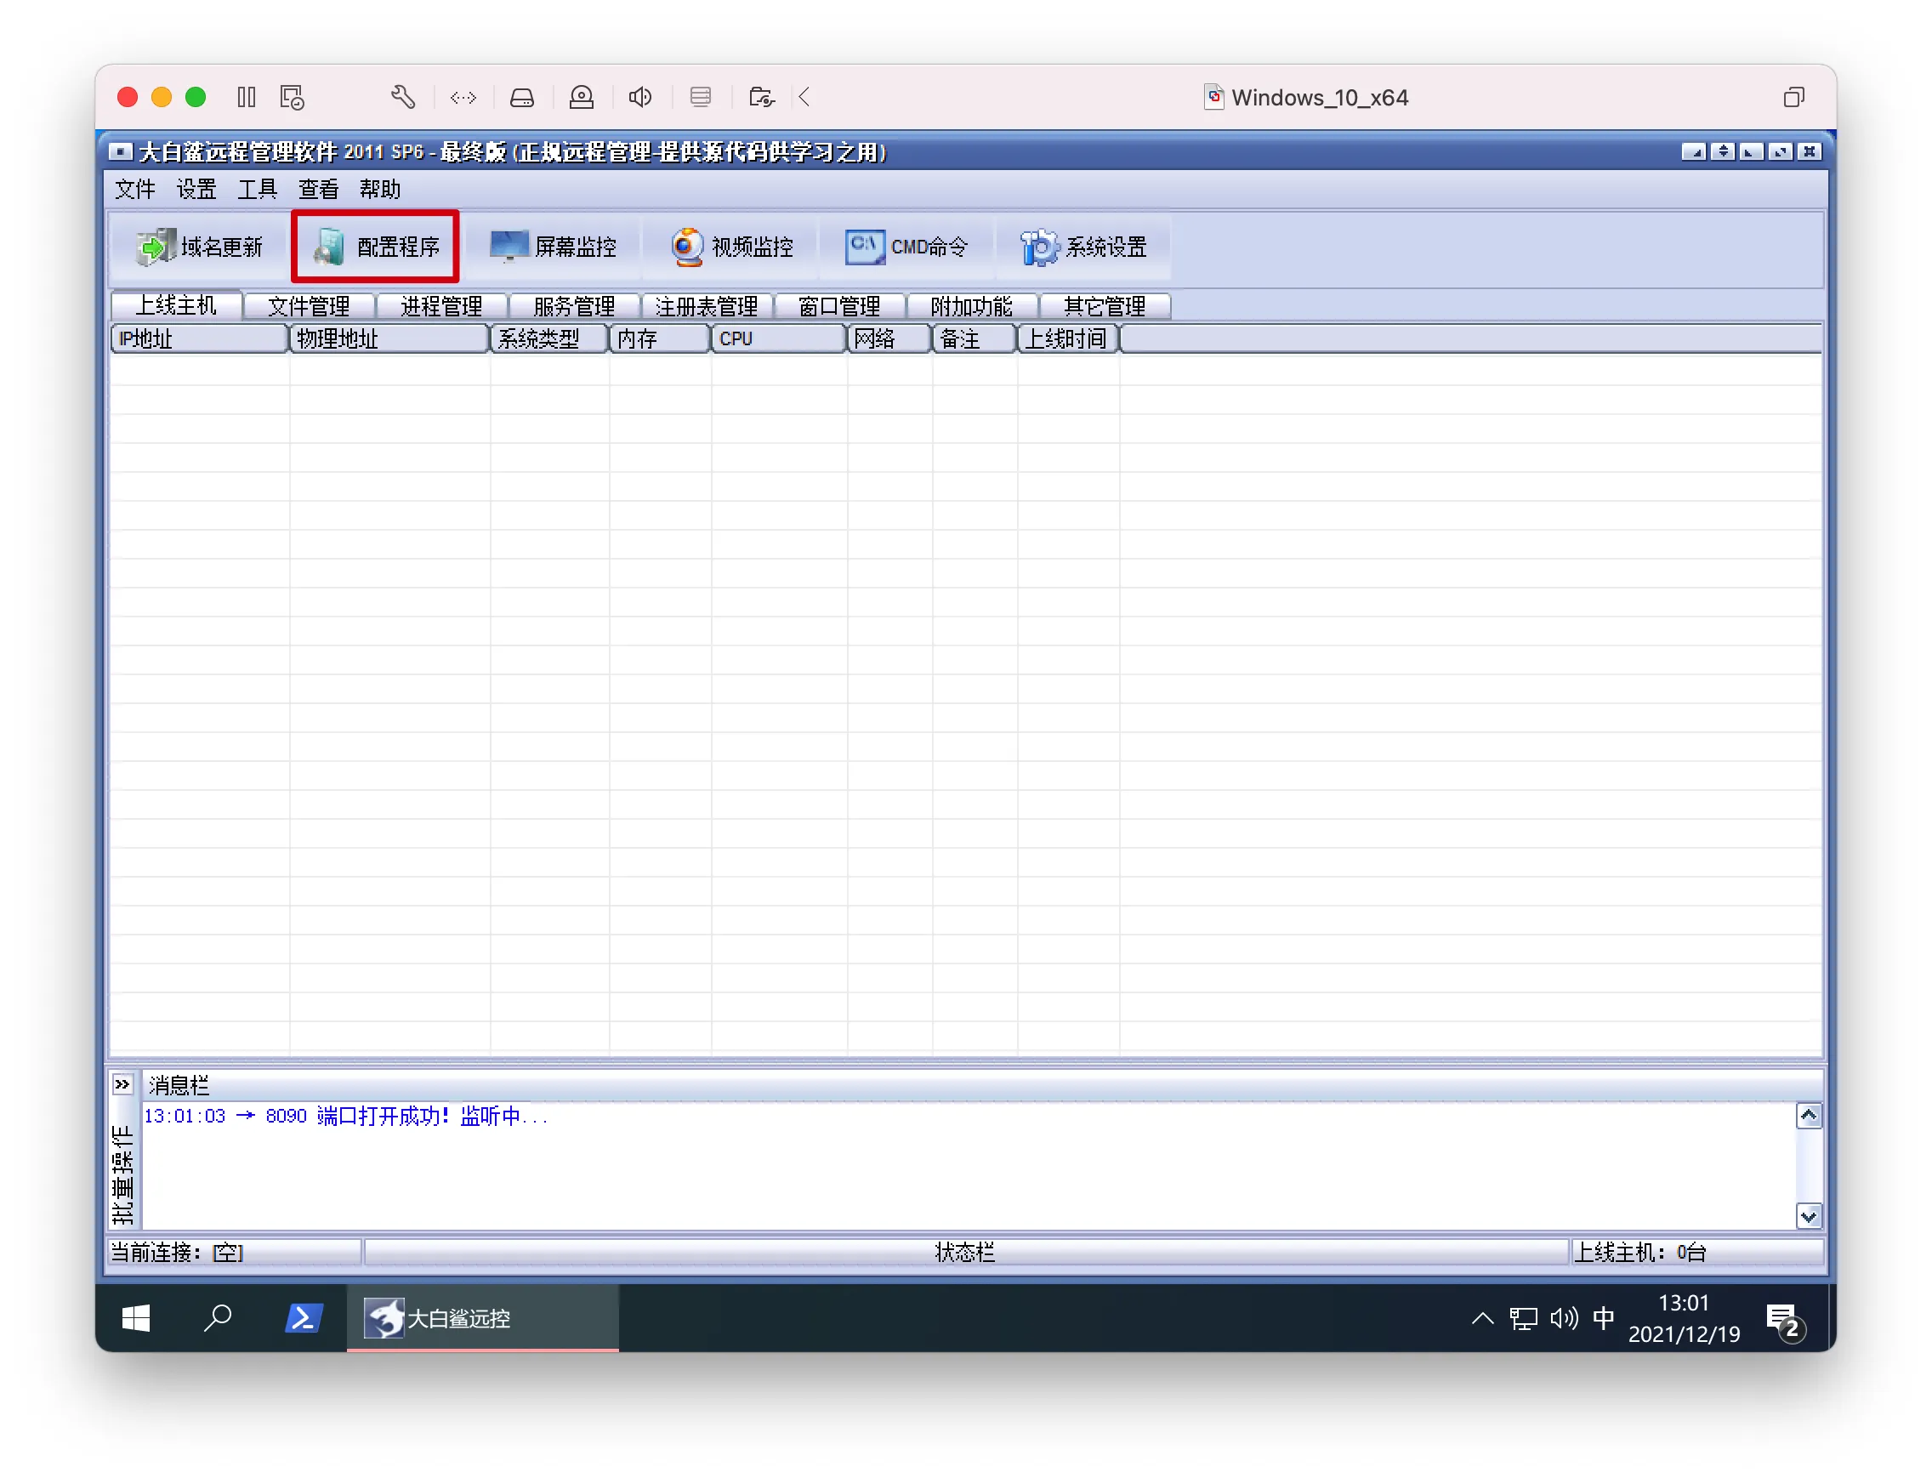1932x1478 pixels.
Task: Click the 状态栏 status bar label
Action: click(x=965, y=1253)
